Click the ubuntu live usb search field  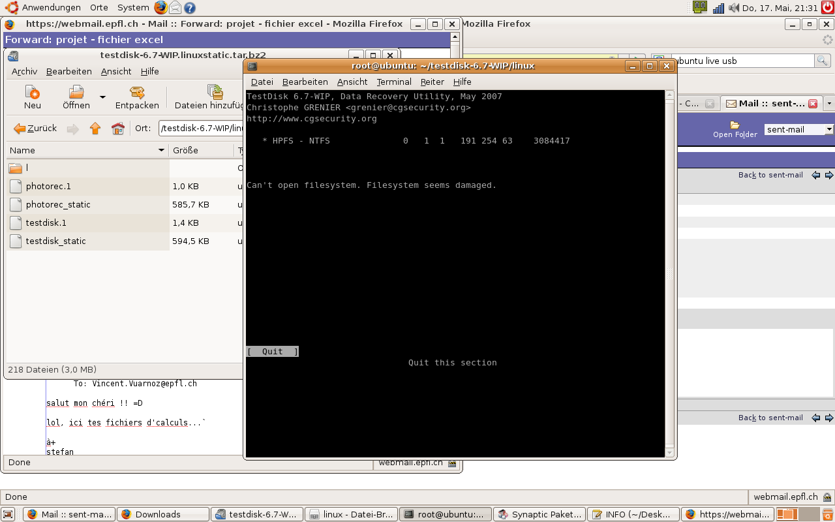(744, 61)
